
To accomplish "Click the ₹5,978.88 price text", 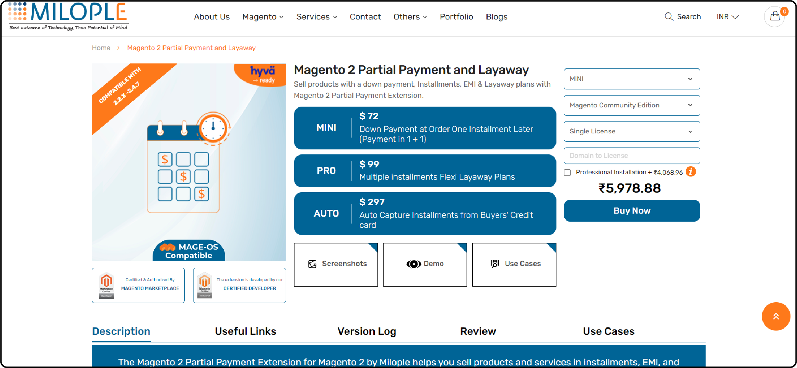I will point(630,188).
